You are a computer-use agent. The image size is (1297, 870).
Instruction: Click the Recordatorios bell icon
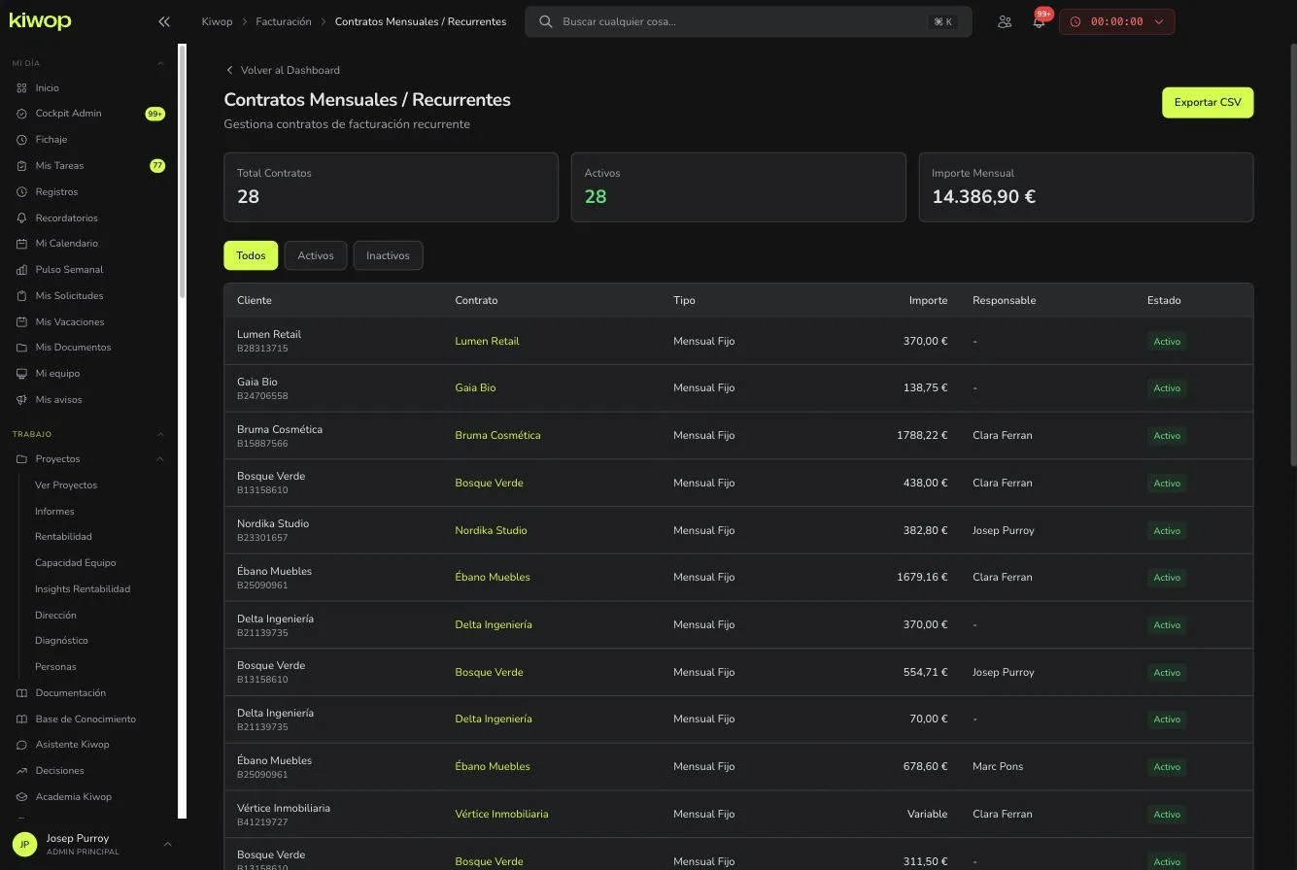point(21,218)
